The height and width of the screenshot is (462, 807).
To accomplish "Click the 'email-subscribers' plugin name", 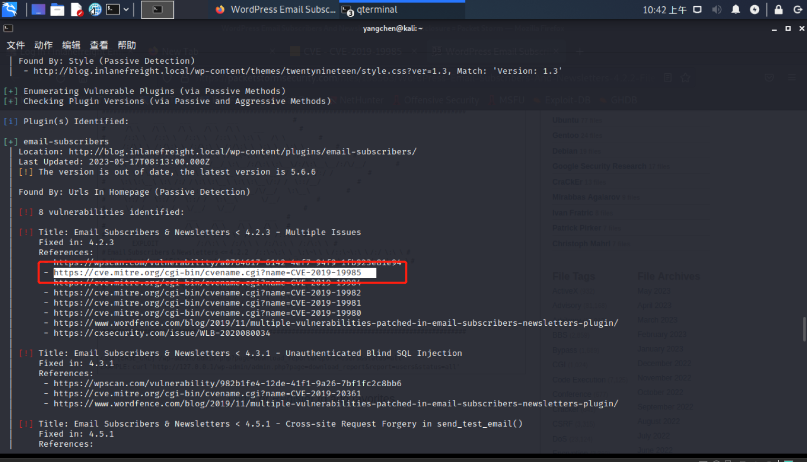I will [x=66, y=142].
